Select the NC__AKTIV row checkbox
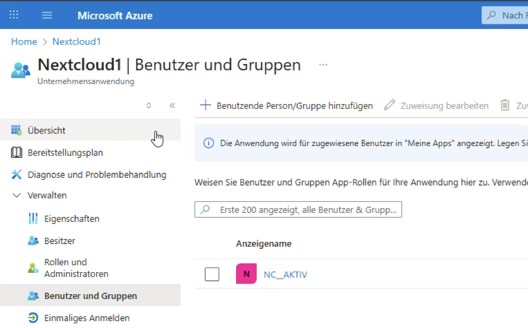Viewport: 528px width, 328px height. tap(212, 274)
